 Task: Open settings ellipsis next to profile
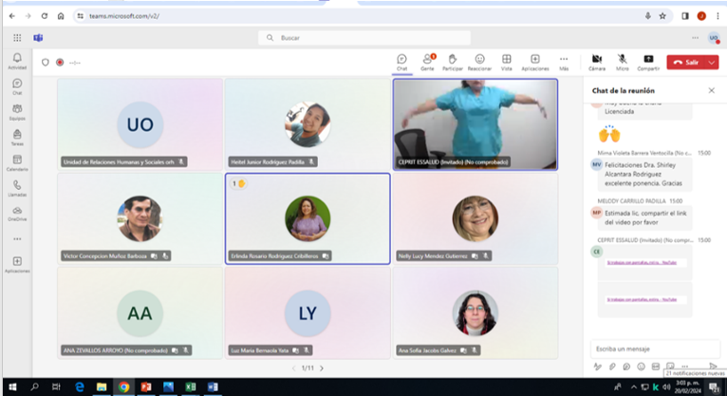(x=695, y=38)
